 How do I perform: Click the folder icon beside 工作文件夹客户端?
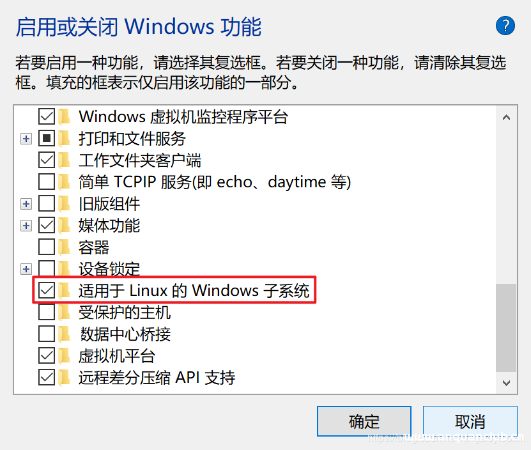(x=64, y=160)
